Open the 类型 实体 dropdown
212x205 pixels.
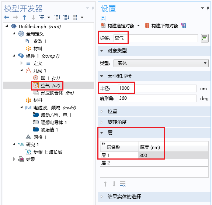click(161, 63)
